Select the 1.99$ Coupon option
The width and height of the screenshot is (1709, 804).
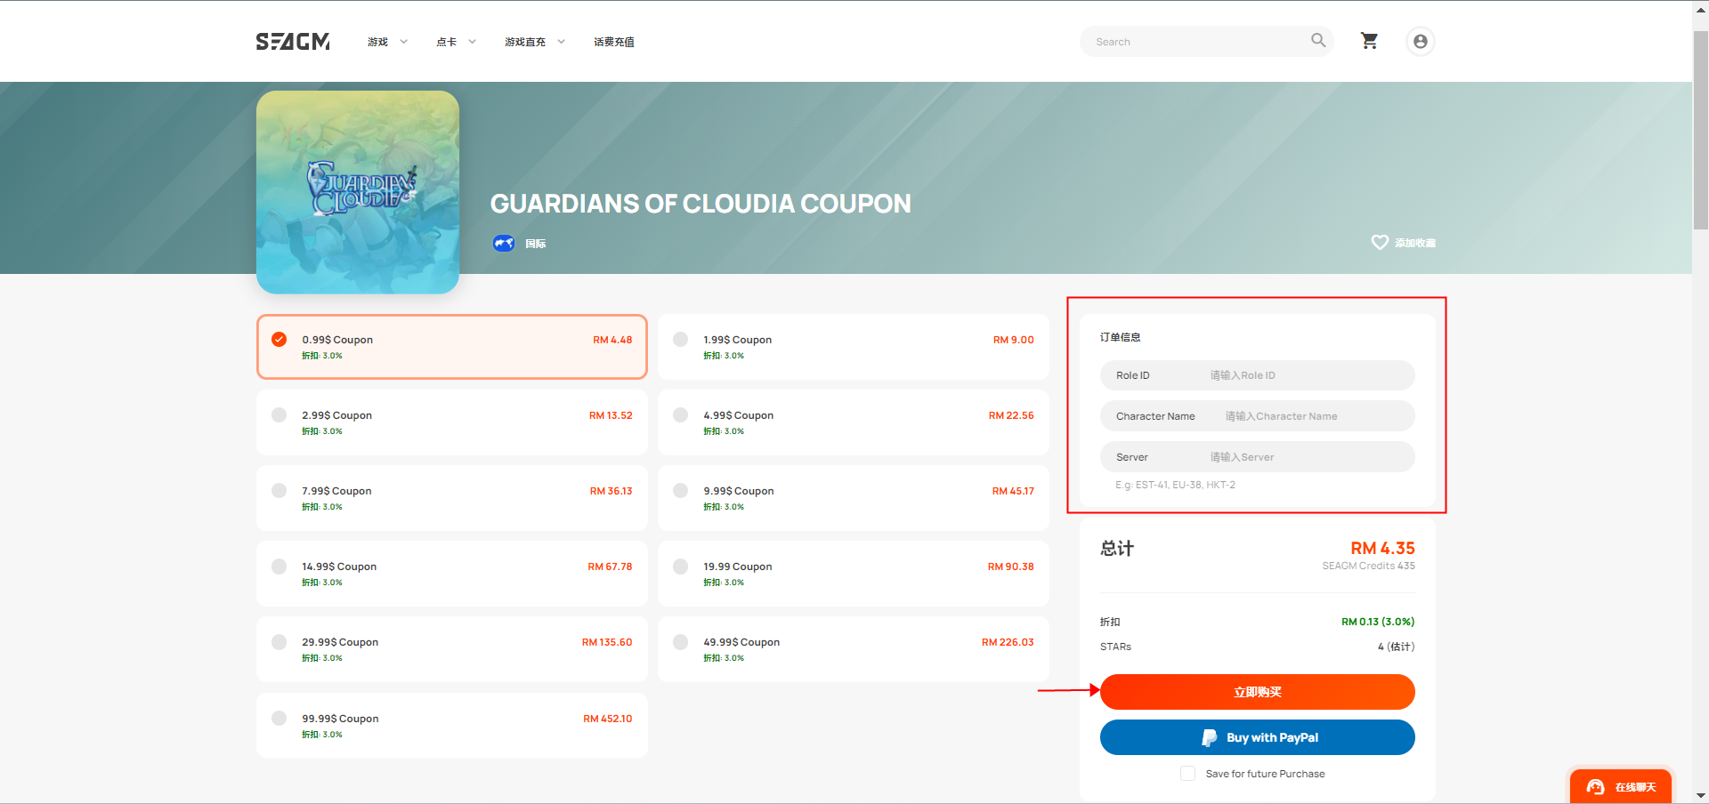(x=854, y=347)
